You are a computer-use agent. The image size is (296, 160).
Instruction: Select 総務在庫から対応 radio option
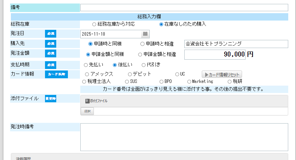(x=94, y=24)
